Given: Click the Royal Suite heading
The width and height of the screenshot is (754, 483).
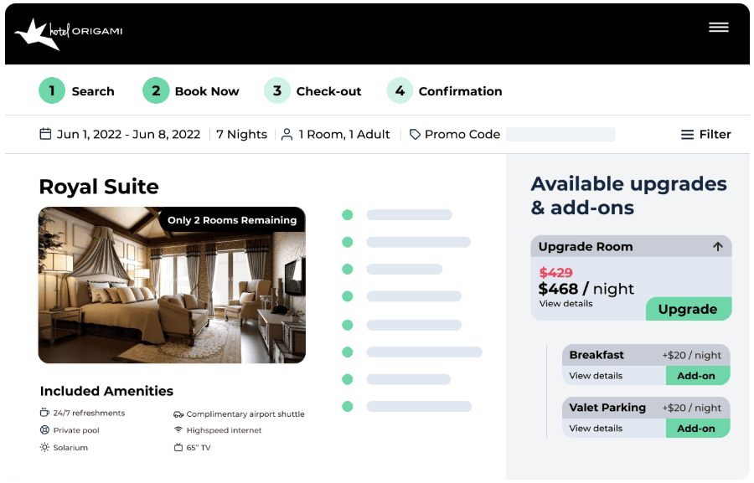Looking at the screenshot, I should click(99, 187).
